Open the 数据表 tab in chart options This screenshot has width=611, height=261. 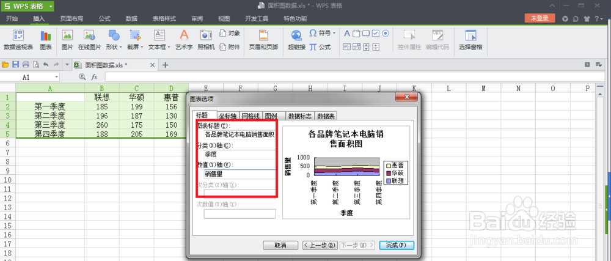point(326,116)
